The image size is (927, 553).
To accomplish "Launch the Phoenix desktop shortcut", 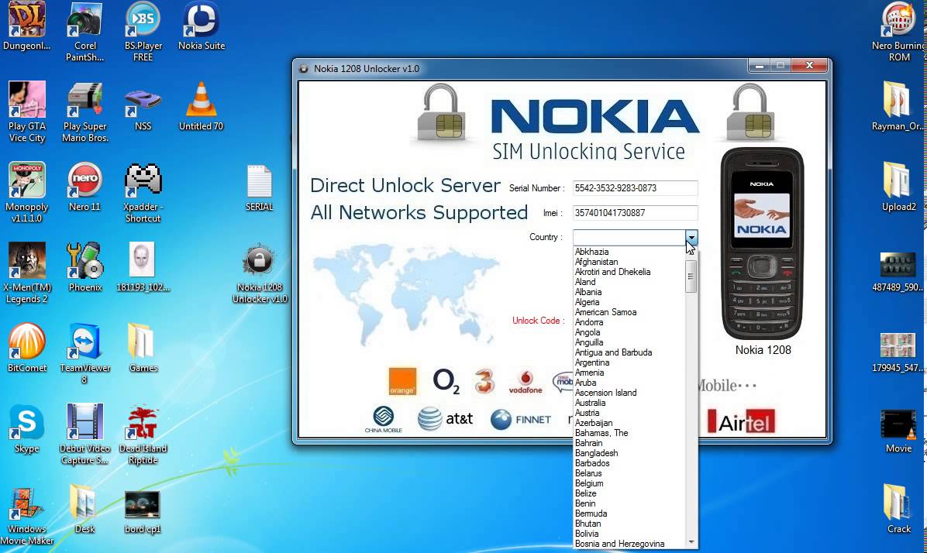I will click(85, 268).
